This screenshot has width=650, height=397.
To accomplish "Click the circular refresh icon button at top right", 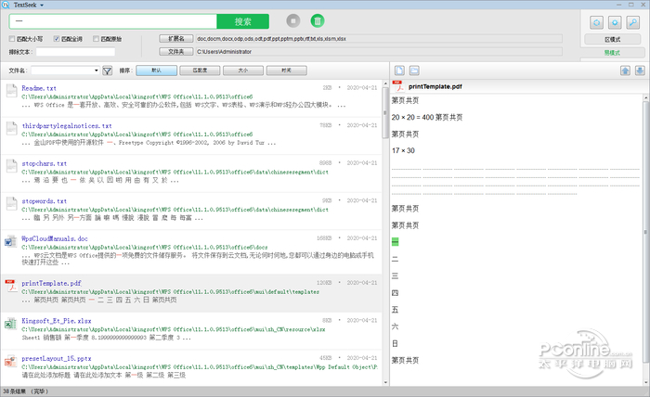I will (x=596, y=22).
